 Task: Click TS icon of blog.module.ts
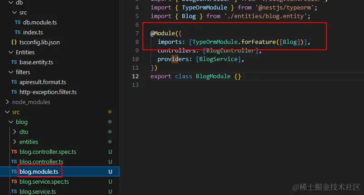coord(14,172)
